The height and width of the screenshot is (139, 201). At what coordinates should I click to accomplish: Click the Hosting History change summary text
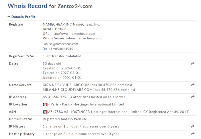point(81,134)
